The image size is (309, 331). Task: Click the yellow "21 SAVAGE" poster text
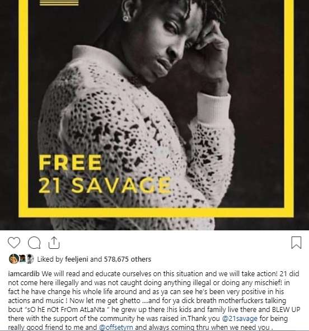pyautogui.click(x=105, y=185)
